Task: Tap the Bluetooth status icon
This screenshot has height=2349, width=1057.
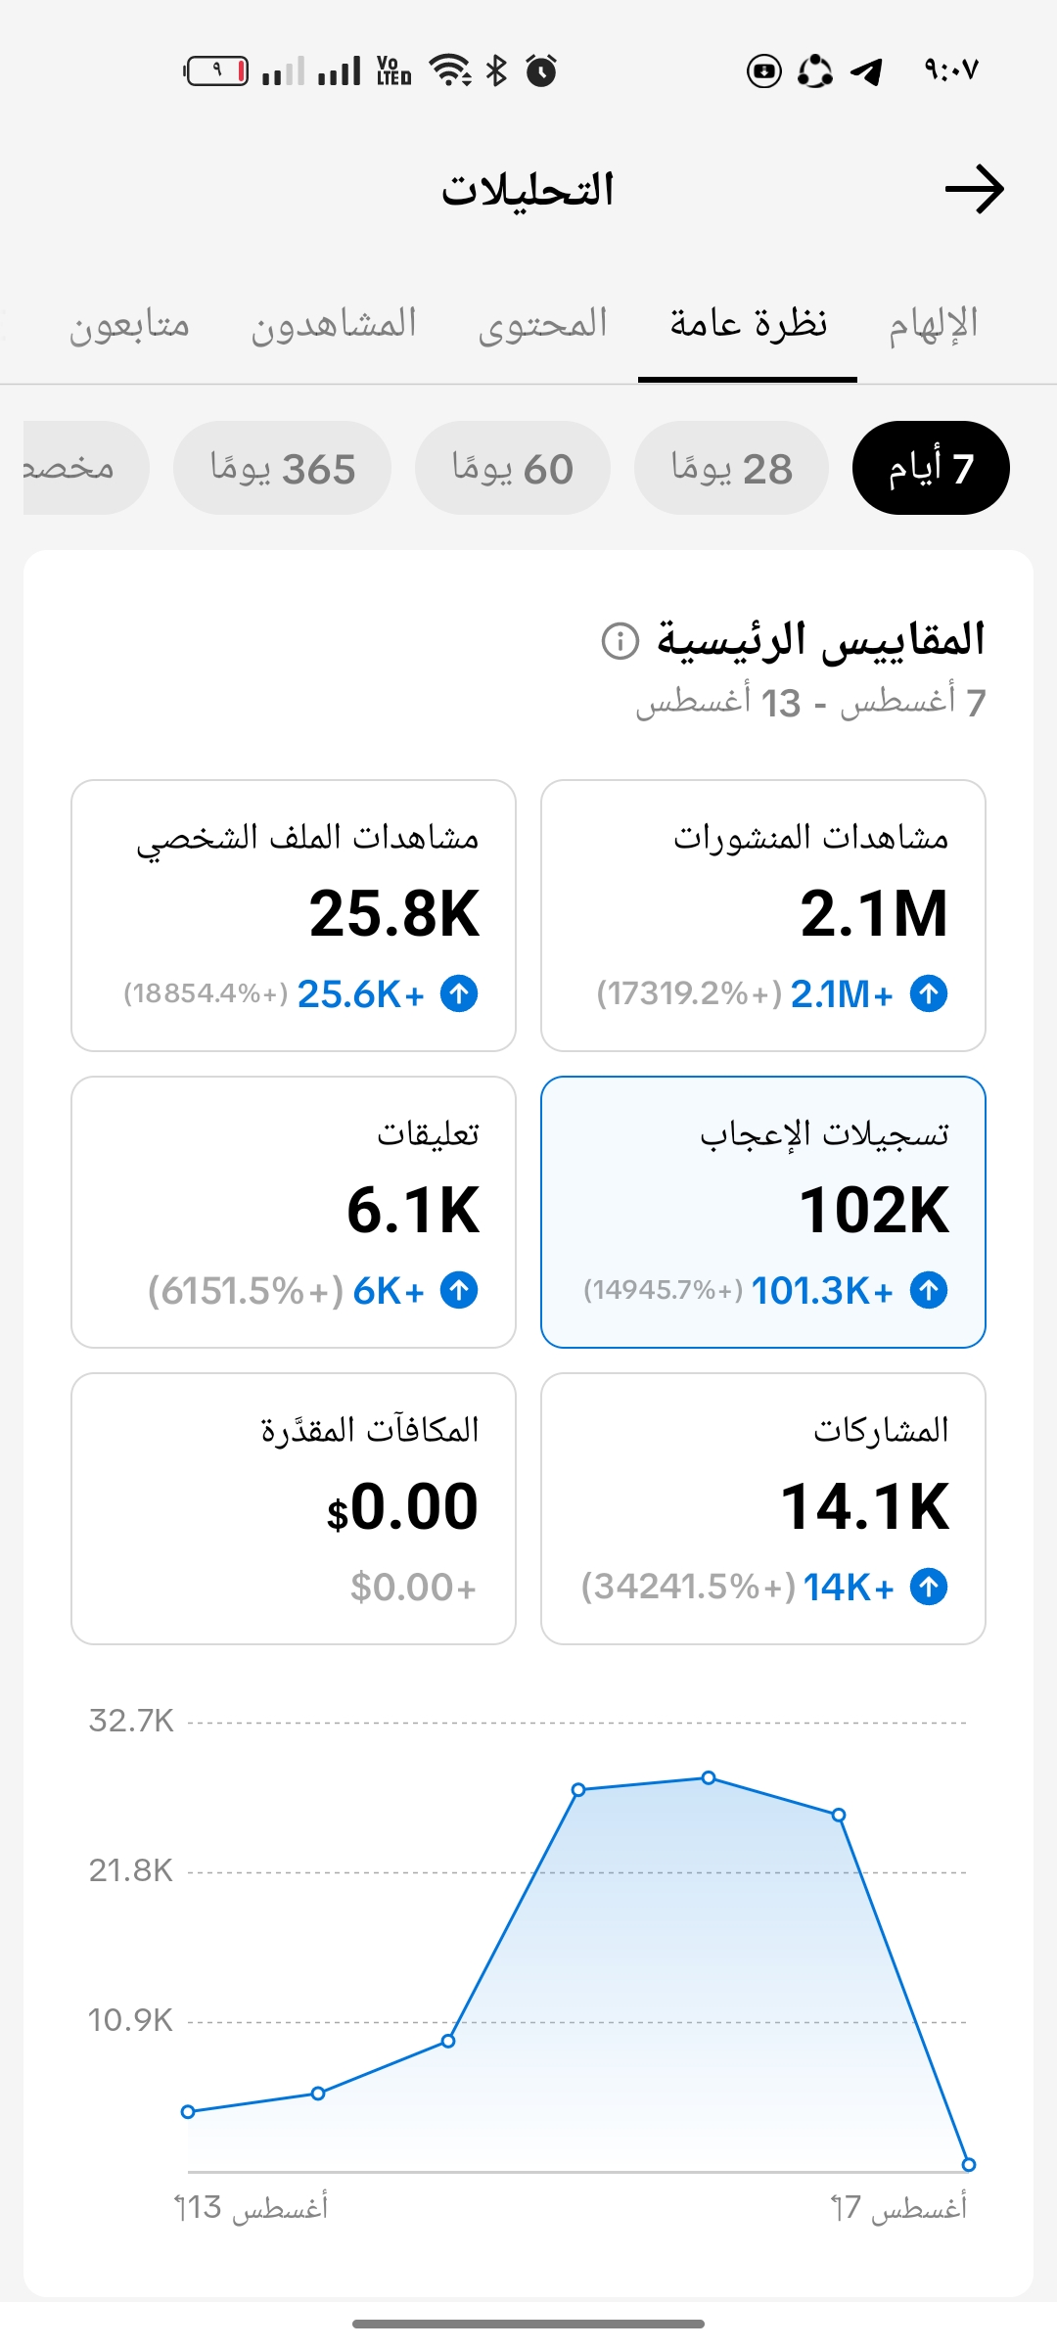Action: [x=497, y=70]
